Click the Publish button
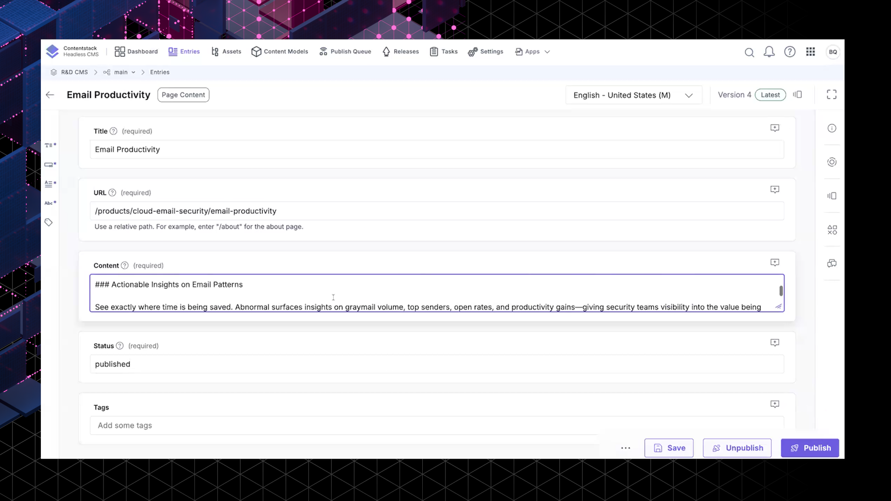 pyautogui.click(x=810, y=448)
